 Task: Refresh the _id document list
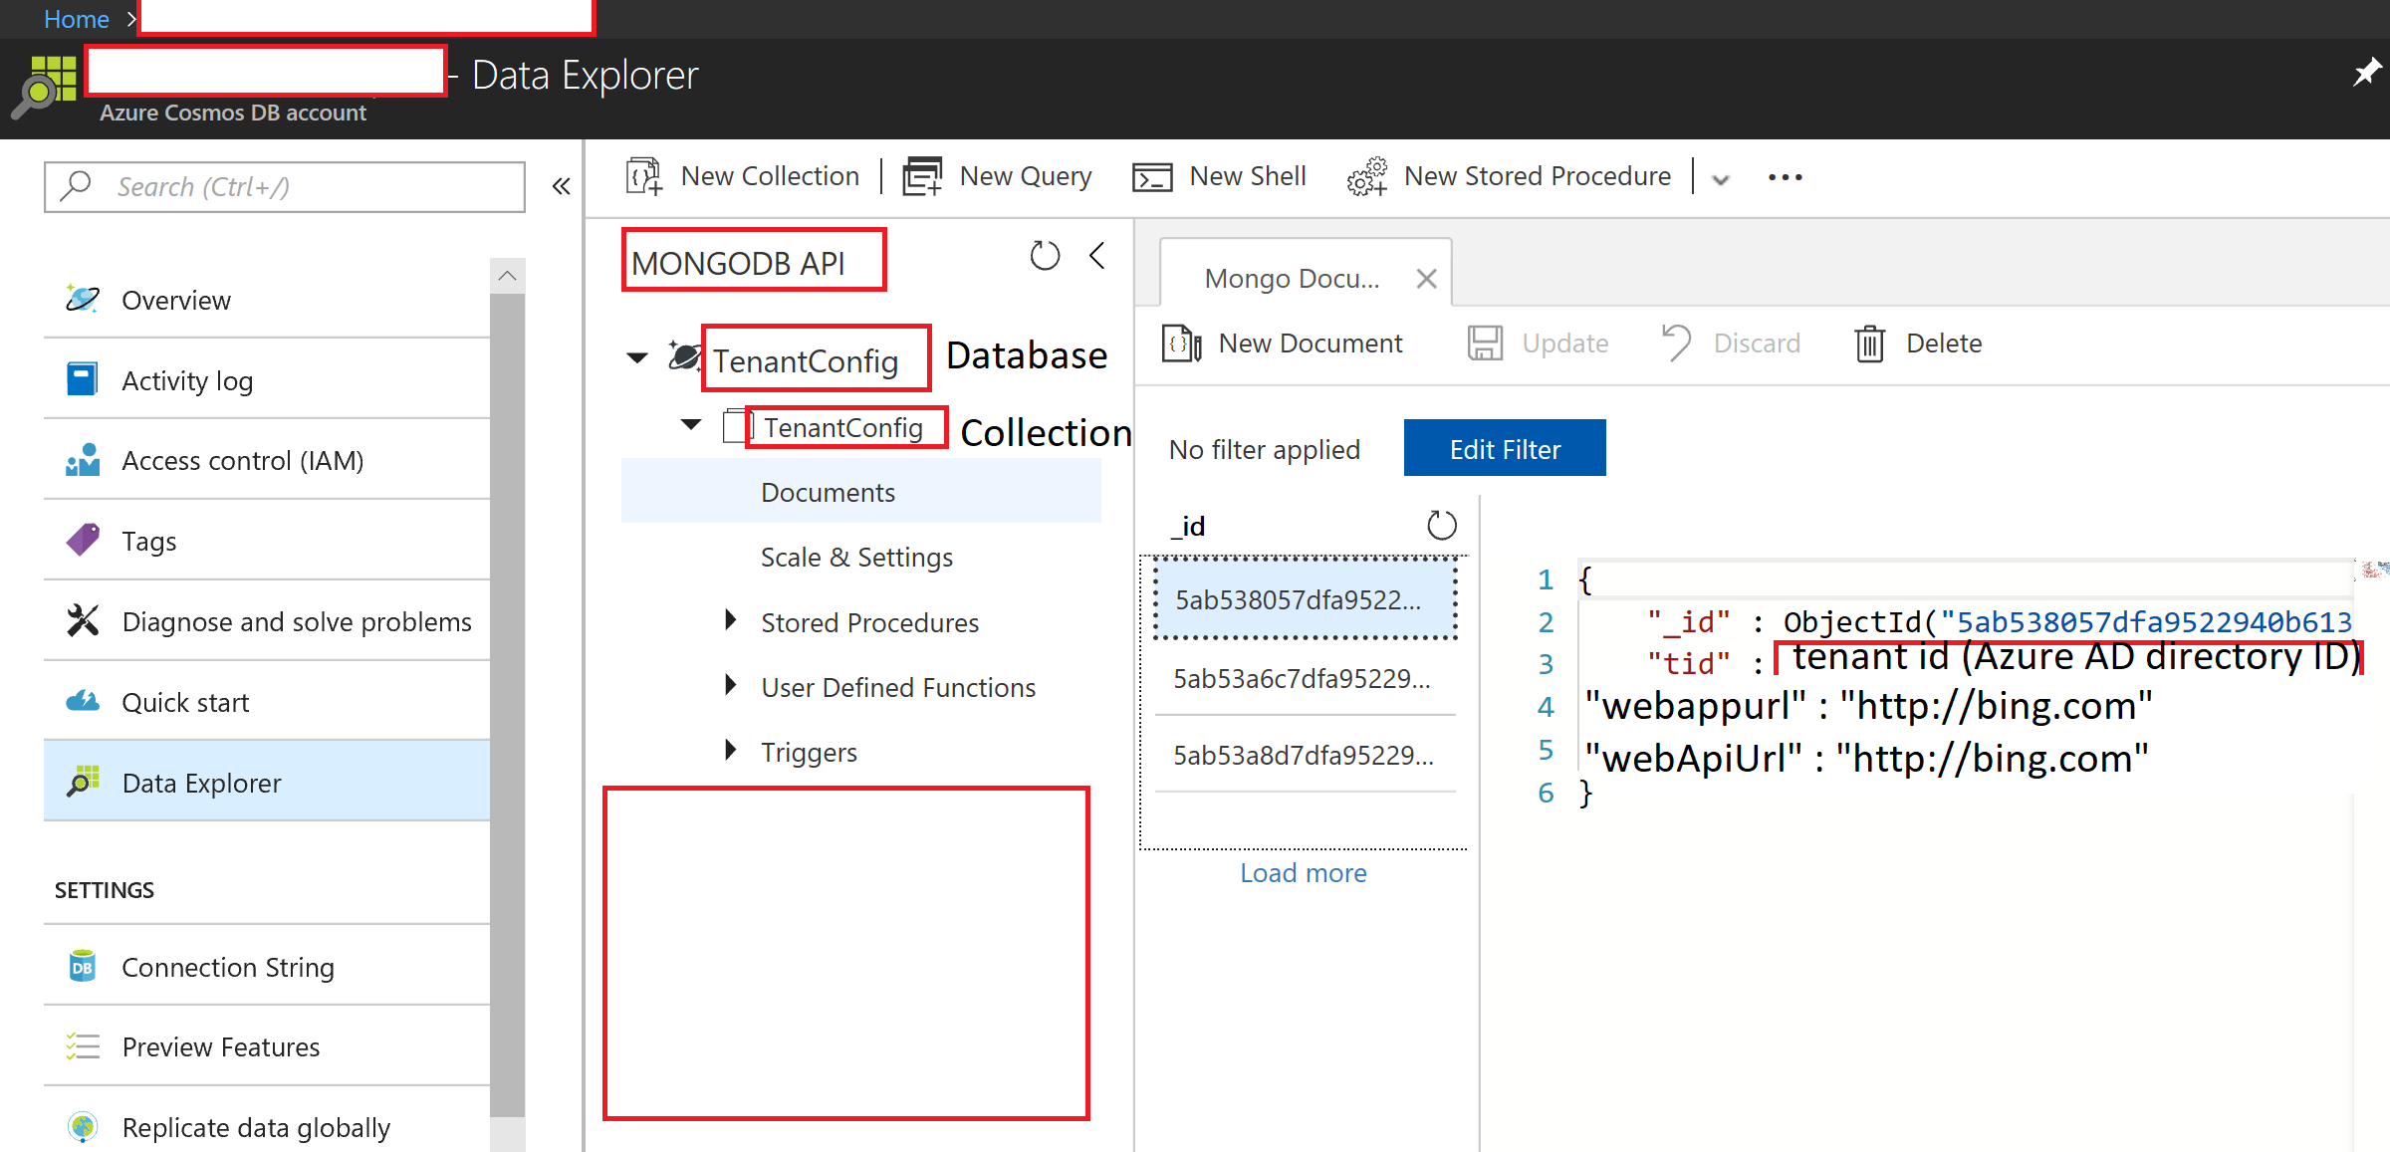pyautogui.click(x=1441, y=525)
